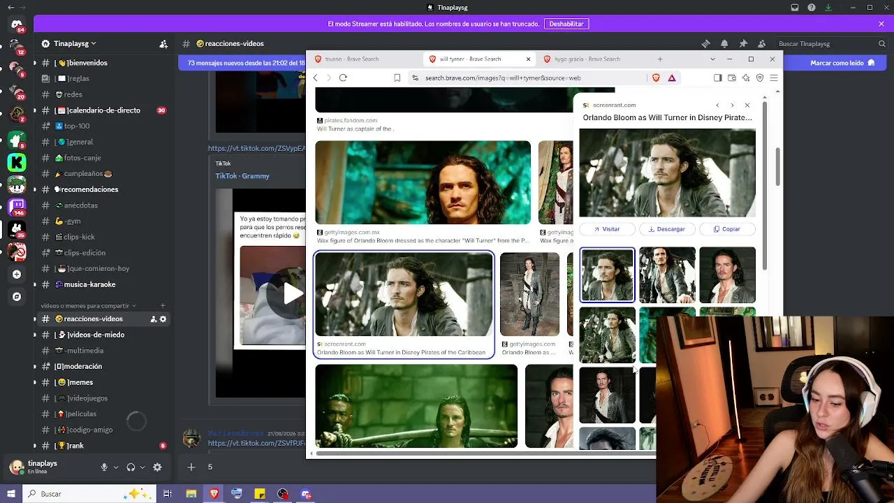Open the Windows Start menu
Image resolution: width=894 pixels, height=503 pixels.
point(11,494)
